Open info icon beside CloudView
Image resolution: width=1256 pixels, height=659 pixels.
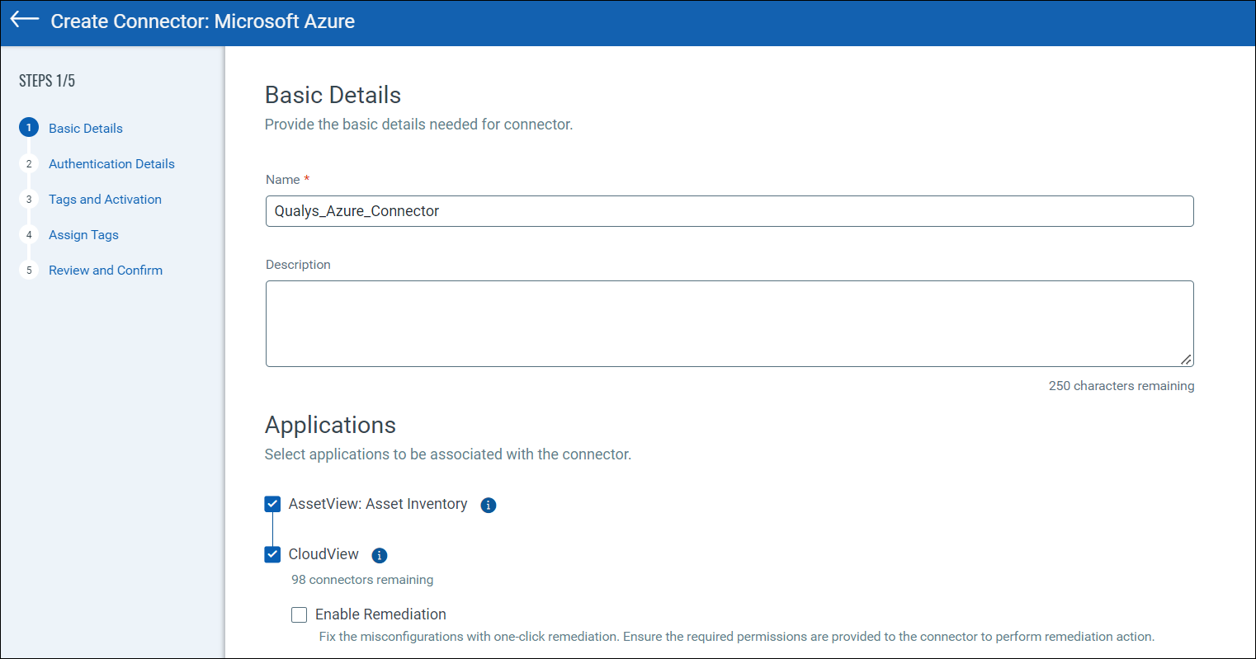point(380,555)
